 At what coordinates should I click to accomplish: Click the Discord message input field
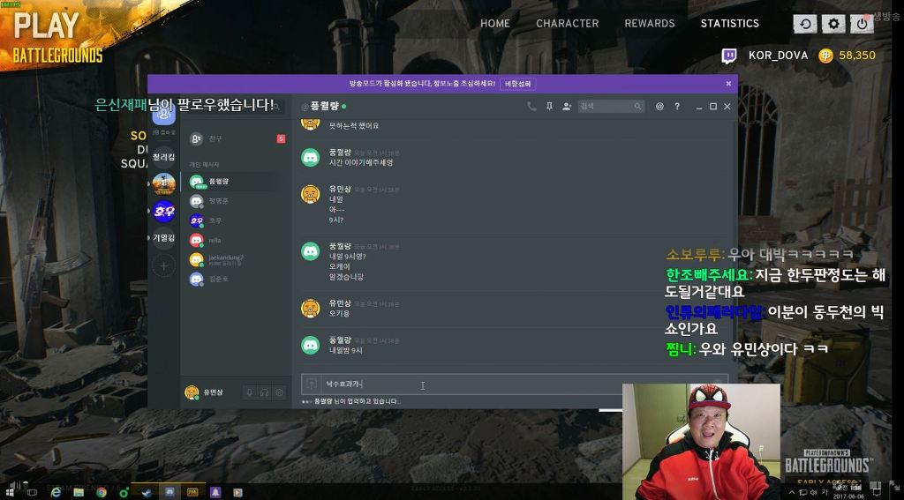click(x=515, y=384)
